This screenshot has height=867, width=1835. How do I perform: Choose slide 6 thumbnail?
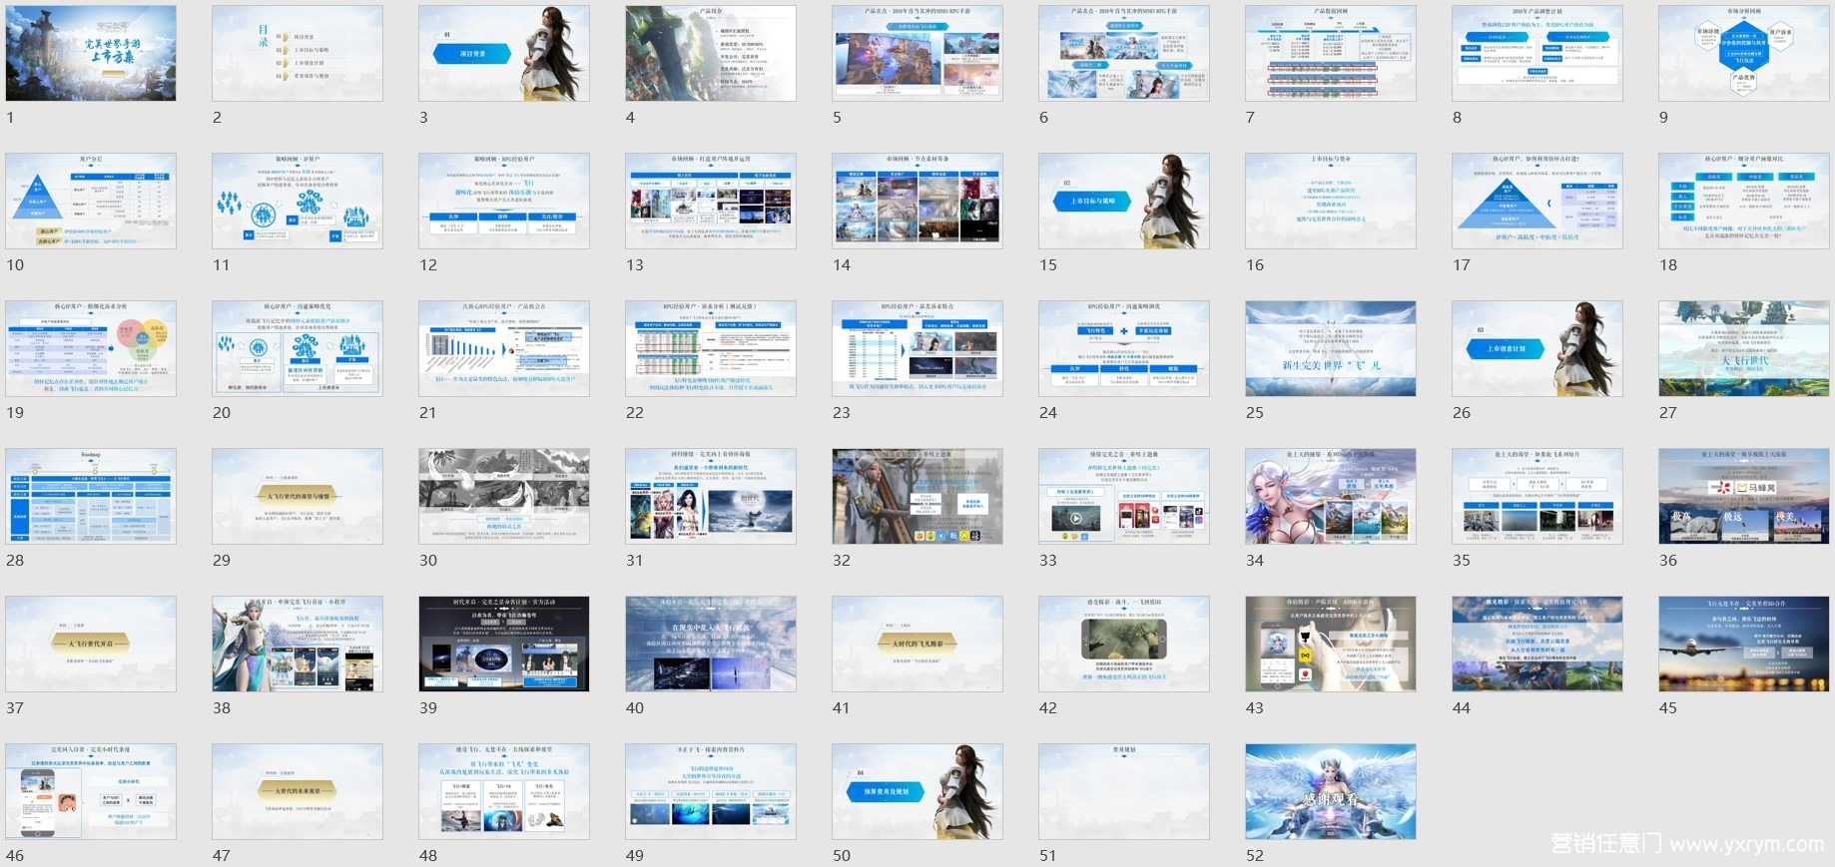(x=1124, y=53)
